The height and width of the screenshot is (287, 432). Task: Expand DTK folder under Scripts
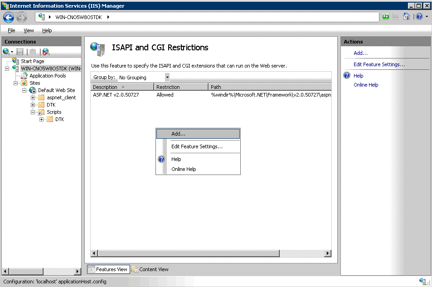point(41,119)
